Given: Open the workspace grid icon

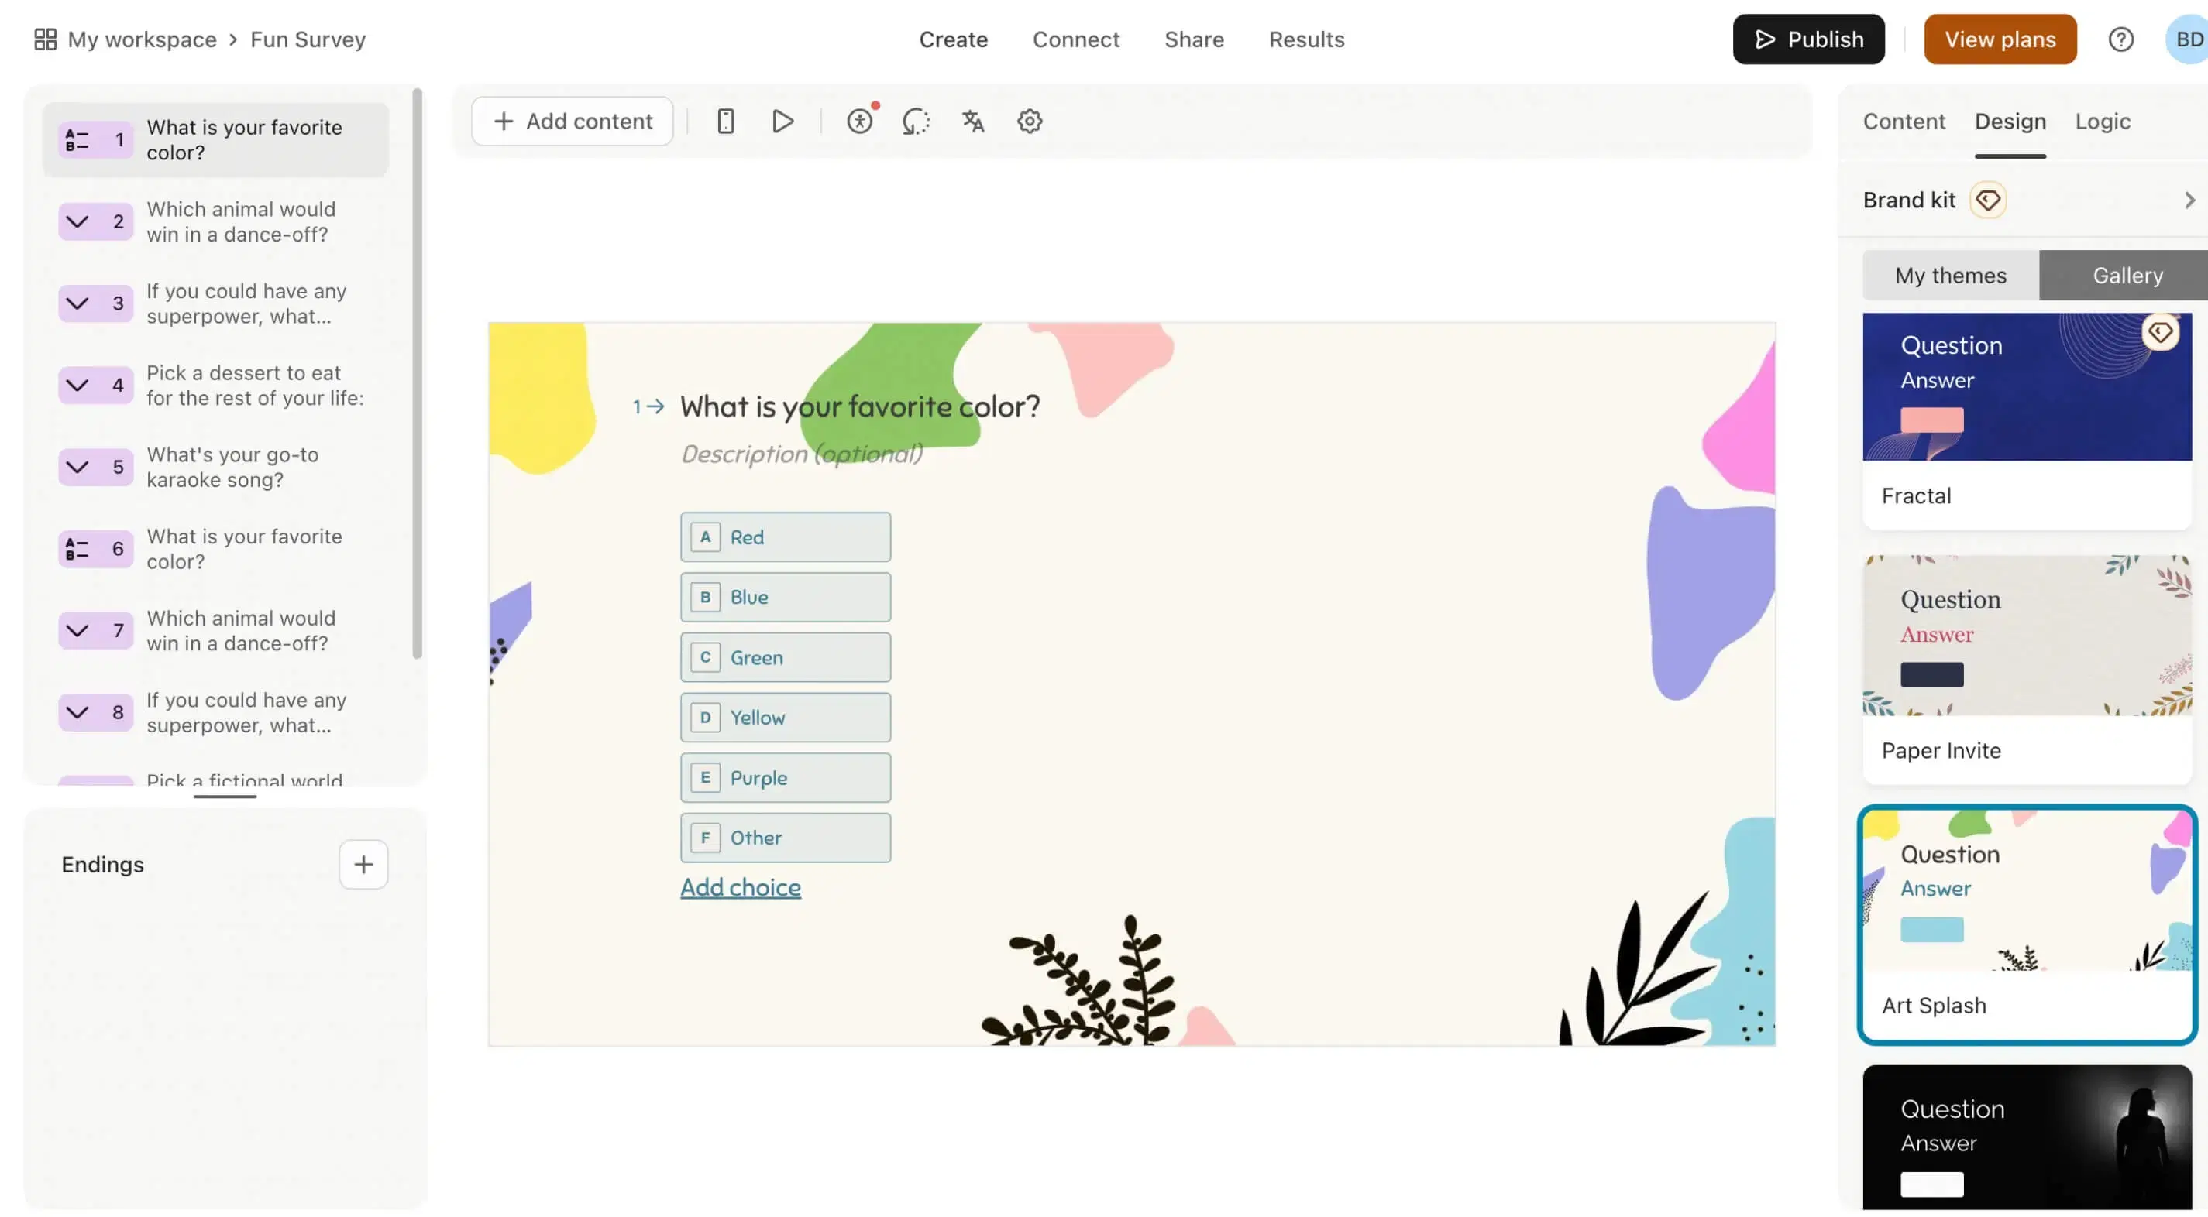Looking at the screenshot, I should pos(45,39).
